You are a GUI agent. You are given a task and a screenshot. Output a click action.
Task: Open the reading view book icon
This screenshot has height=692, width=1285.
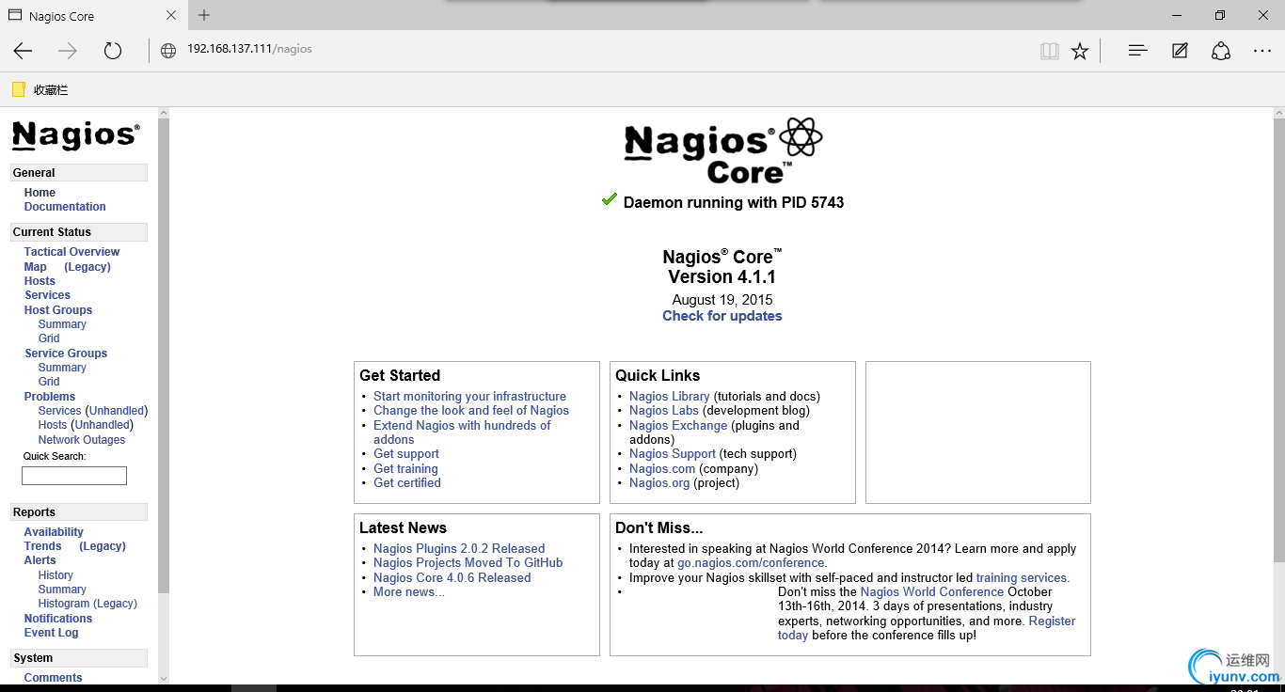pyautogui.click(x=1050, y=51)
